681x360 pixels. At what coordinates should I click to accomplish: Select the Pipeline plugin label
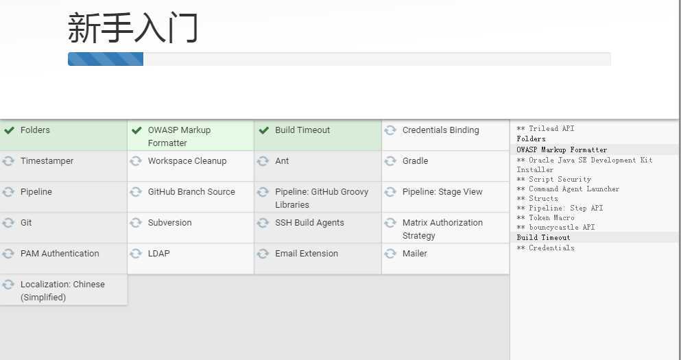pos(36,191)
